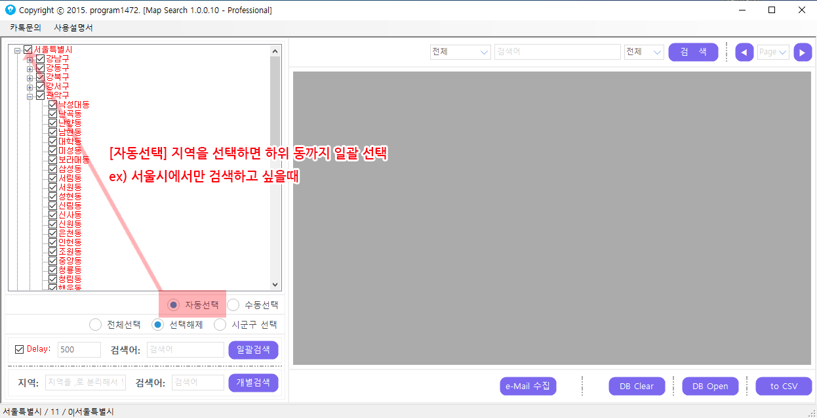Uncheck the 낙성대동 checkbox
817x418 pixels.
52,105
